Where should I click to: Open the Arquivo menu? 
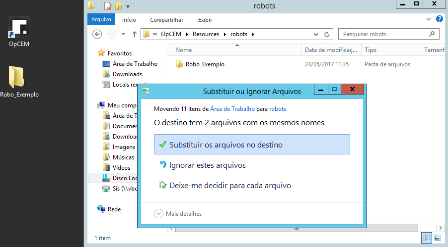pos(101,20)
